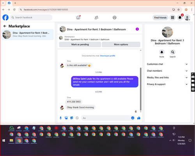Click the "Okay thank Good morning" message
Image resolution: width=195 pixels, height=156 pixels.
(80, 107)
